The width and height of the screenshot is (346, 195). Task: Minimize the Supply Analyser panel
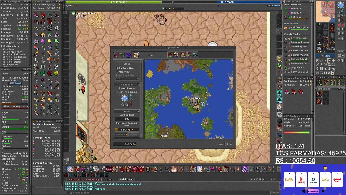click(310, 78)
